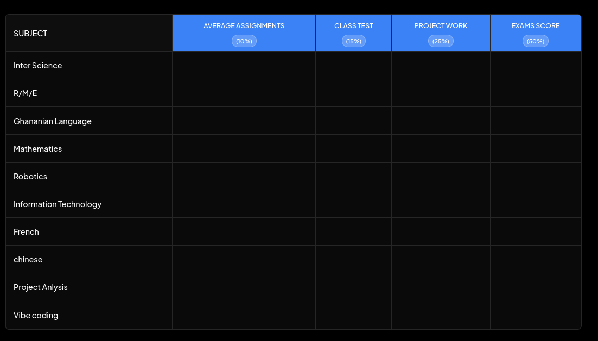The image size is (598, 341).
Task: Select the Inter Science row label
Action: [x=37, y=65]
